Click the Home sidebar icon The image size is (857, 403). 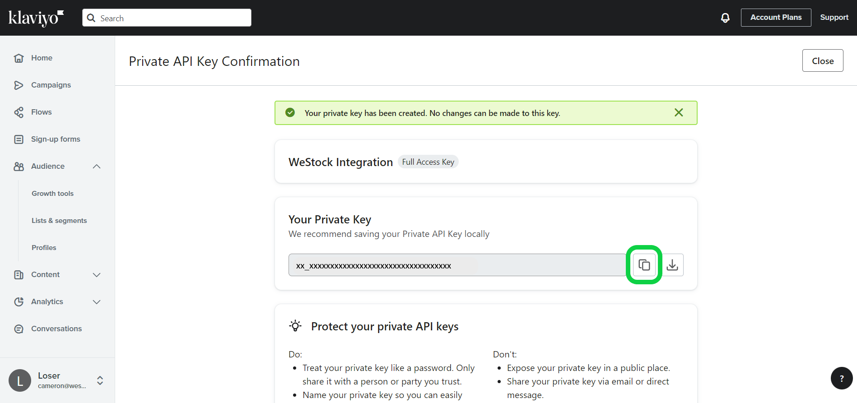click(19, 58)
